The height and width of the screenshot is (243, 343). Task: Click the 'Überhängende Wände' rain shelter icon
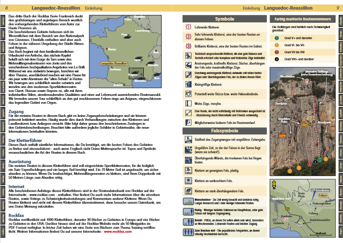tap(188, 160)
